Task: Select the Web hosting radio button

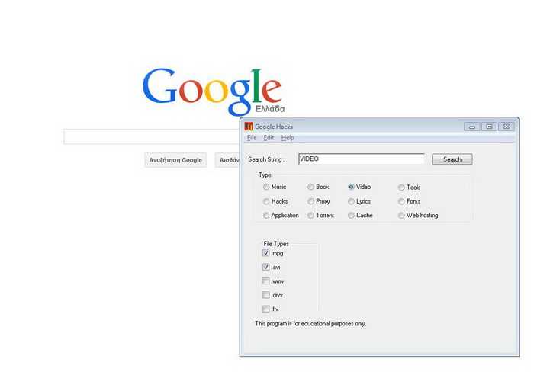Action: 401,216
